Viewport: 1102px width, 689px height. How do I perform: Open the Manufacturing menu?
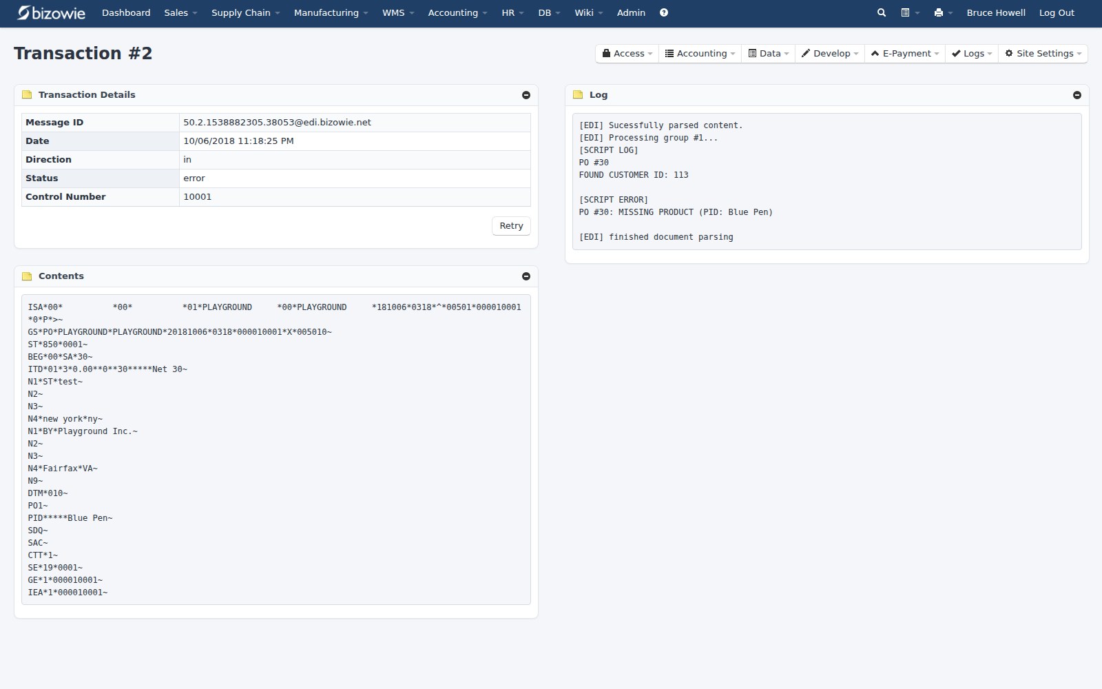click(x=331, y=12)
